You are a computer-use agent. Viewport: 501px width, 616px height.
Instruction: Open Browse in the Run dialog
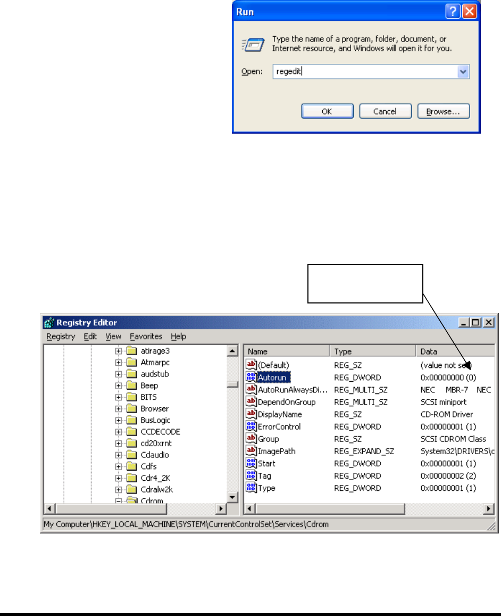point(444,111)
